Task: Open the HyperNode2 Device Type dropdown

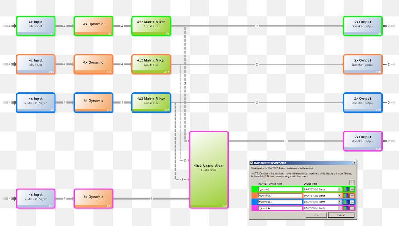Action: (x=340, y=196)
